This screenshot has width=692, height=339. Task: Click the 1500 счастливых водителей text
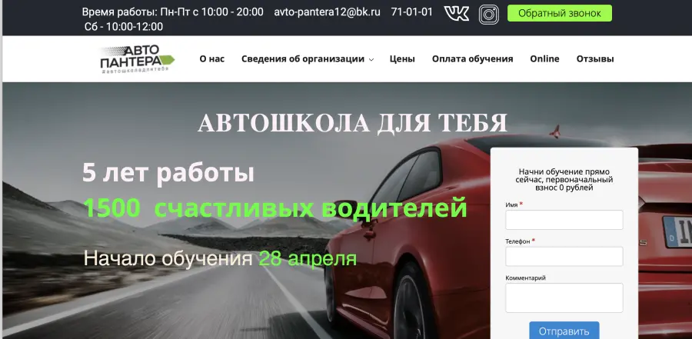click(275, 208)
